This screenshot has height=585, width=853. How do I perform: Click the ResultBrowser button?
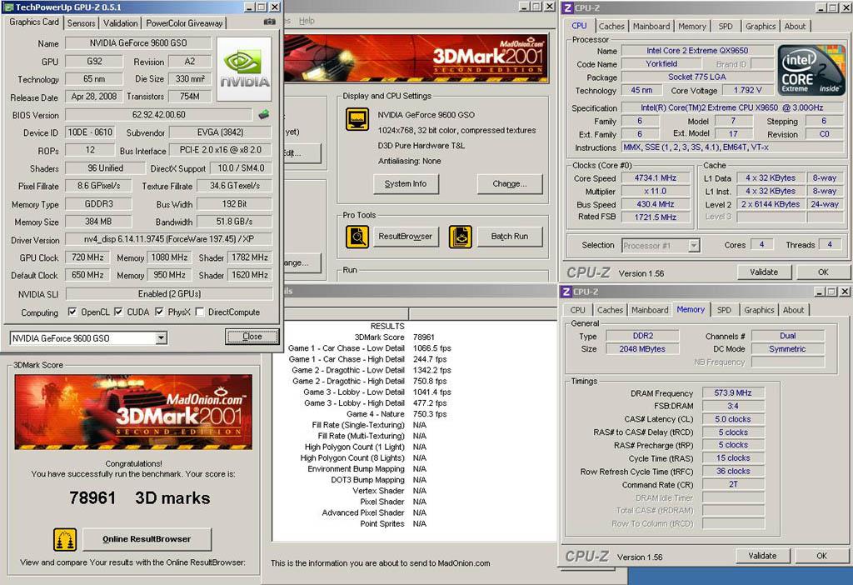406,237
